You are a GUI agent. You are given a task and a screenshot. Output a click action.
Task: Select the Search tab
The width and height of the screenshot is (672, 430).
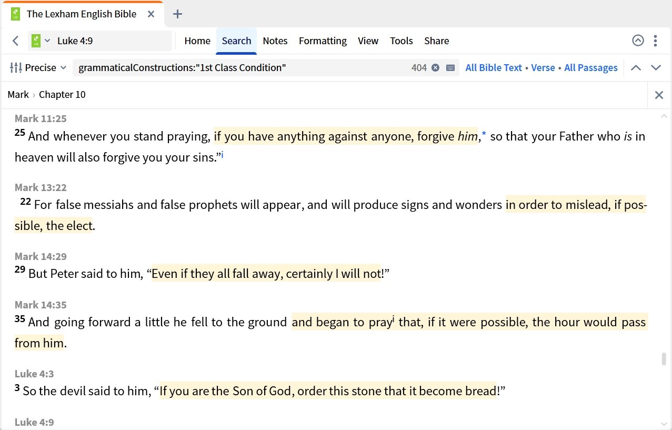pos(236,41)
